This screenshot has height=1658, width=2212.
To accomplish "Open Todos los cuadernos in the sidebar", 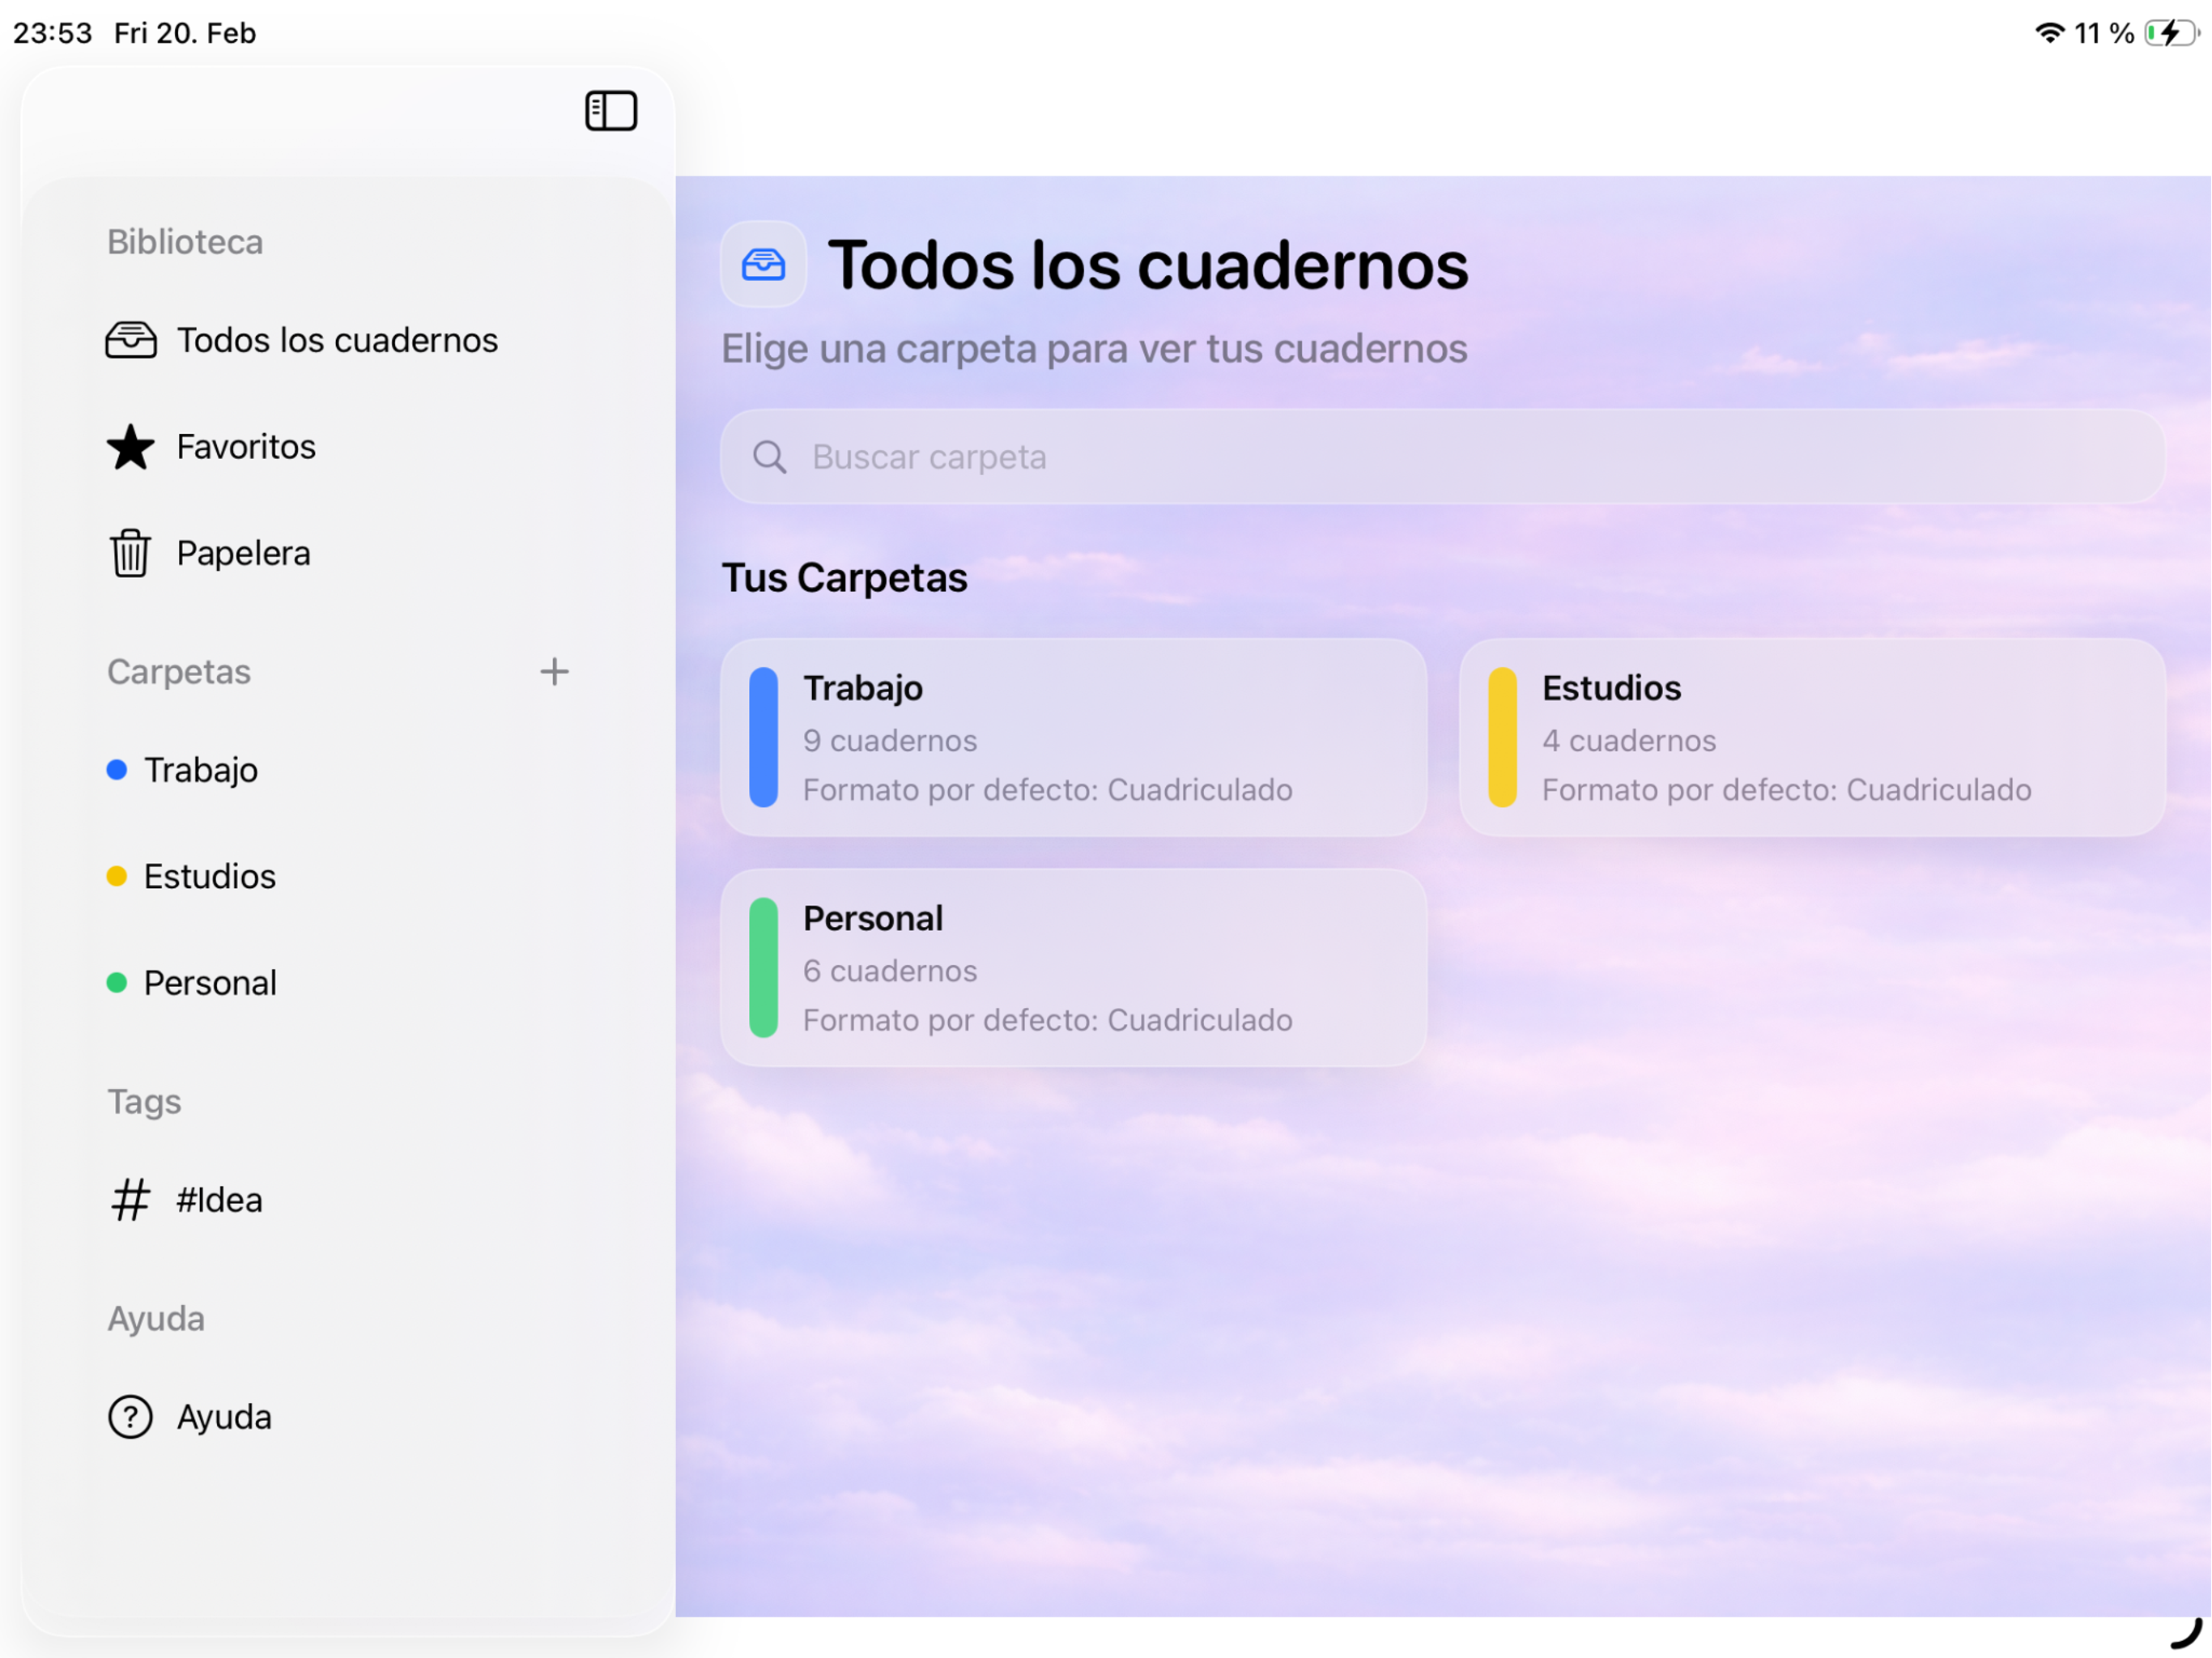I will tap(338, 340).
